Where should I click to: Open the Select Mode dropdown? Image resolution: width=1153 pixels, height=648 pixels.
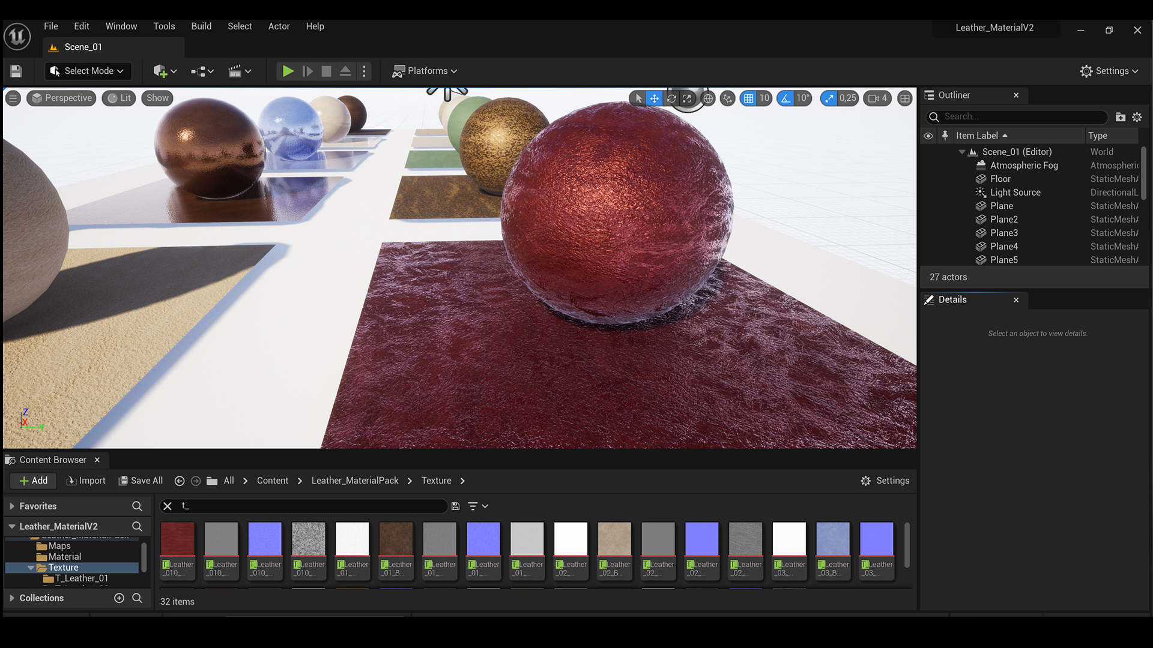pyautogui.click(x=88, y=71)
